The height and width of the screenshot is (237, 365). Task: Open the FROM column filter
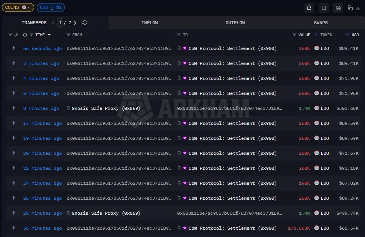pos(68,35)
